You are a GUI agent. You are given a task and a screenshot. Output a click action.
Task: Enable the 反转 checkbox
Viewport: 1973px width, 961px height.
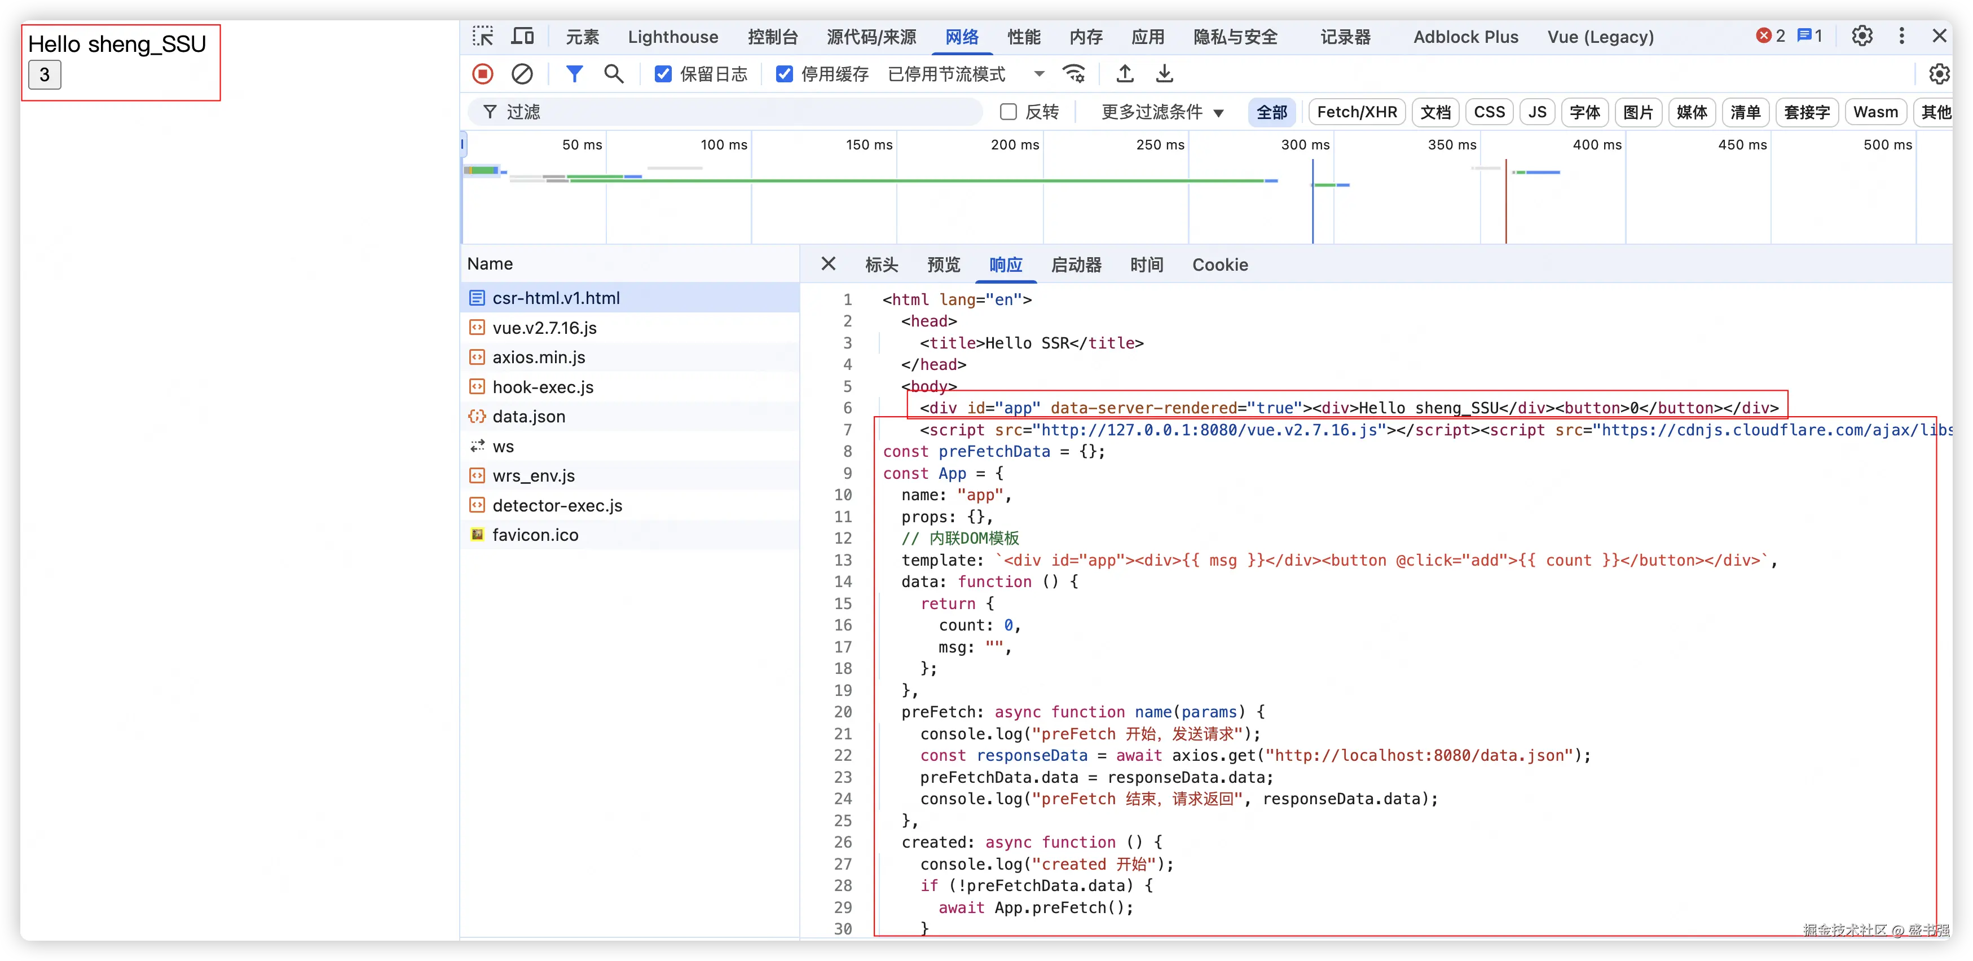point(1008,112)
